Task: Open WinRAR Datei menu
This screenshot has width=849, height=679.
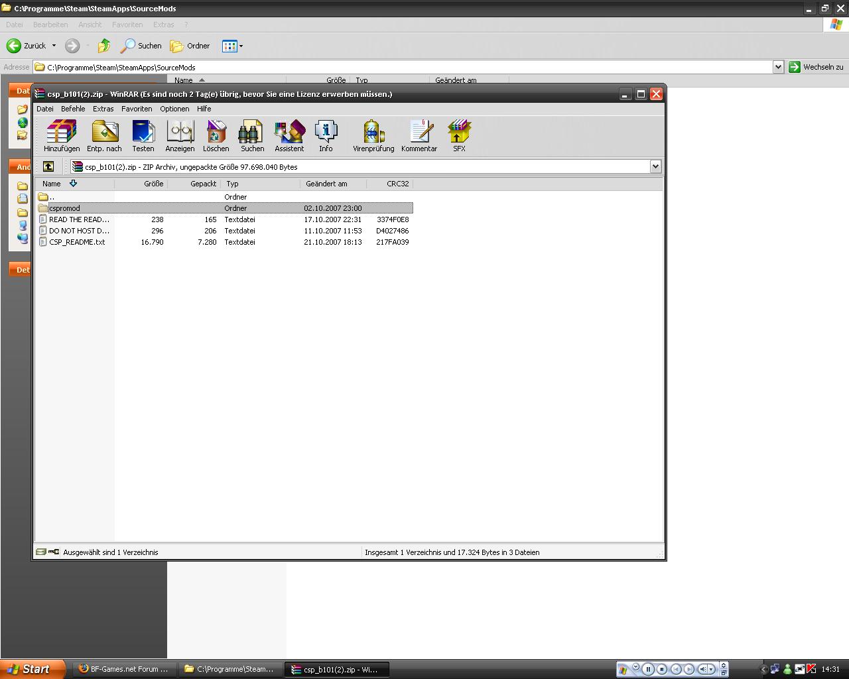Action: pyautogui.click(x=45, y=109)
